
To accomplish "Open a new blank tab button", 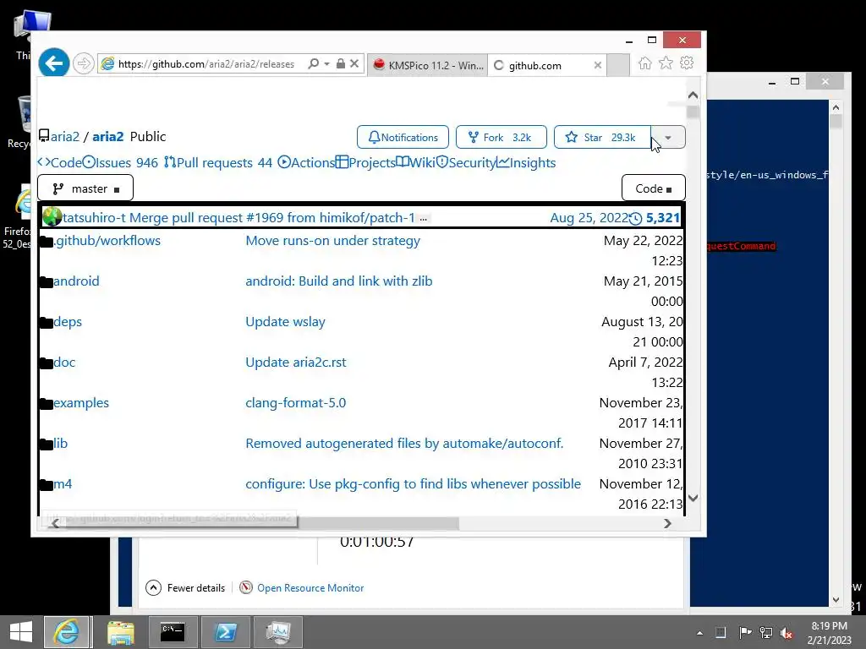I will coord(618,65).
